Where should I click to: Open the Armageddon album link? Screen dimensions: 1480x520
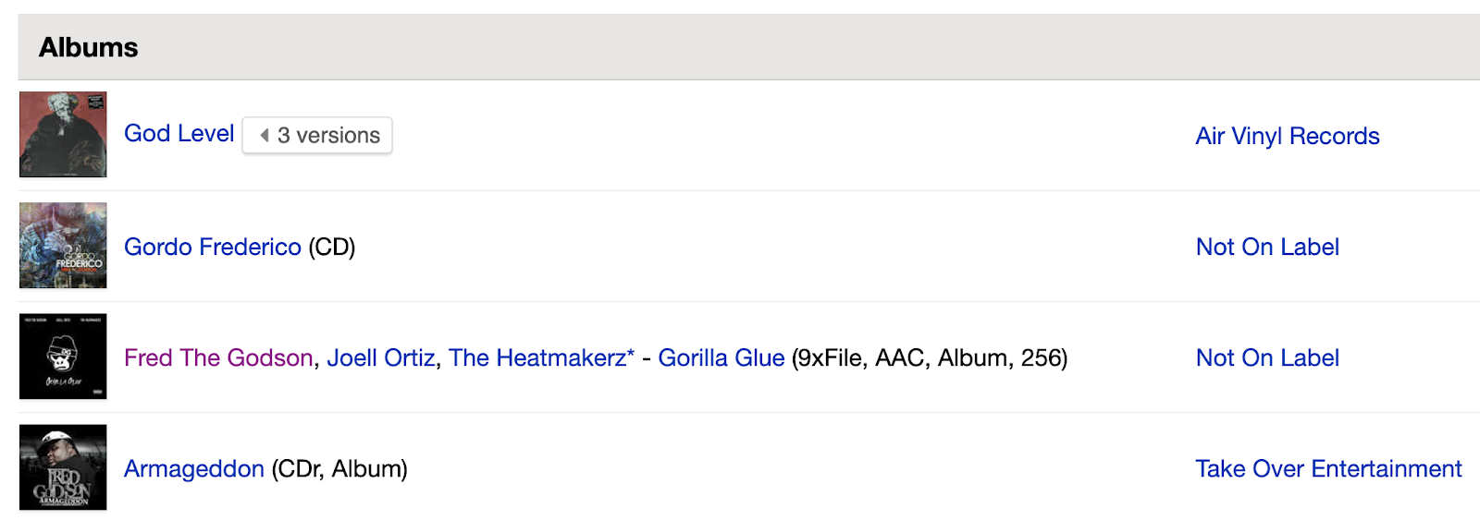point(193,468)
